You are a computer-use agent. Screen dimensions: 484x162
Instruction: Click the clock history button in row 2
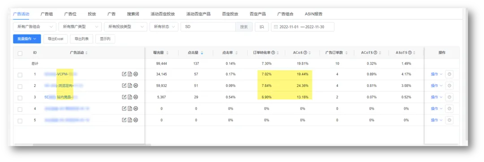coord(449,85)
